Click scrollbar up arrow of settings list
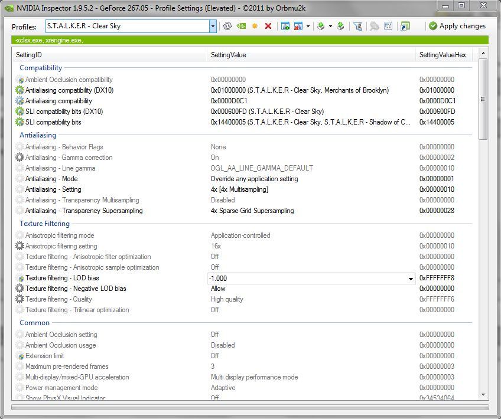Image resolution: width=501 pixels, height=419 pixels. coord(483,53)
